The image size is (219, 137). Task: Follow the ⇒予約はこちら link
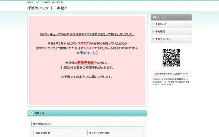tap(87, 53)
